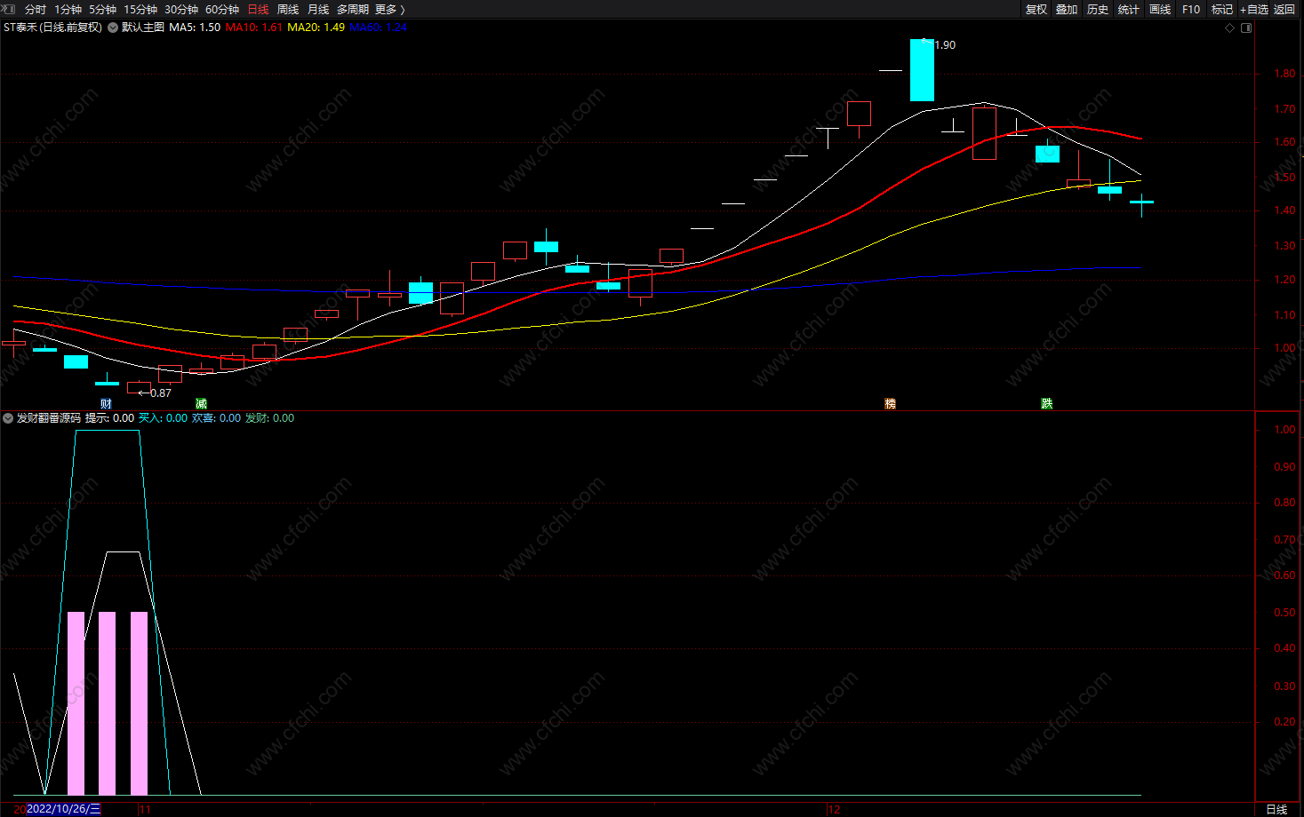Viewport: 1304px width, 817px height.
Task: Click the 买入: 0.00 value
Action: pyautogui.click(x=163, y=418)
